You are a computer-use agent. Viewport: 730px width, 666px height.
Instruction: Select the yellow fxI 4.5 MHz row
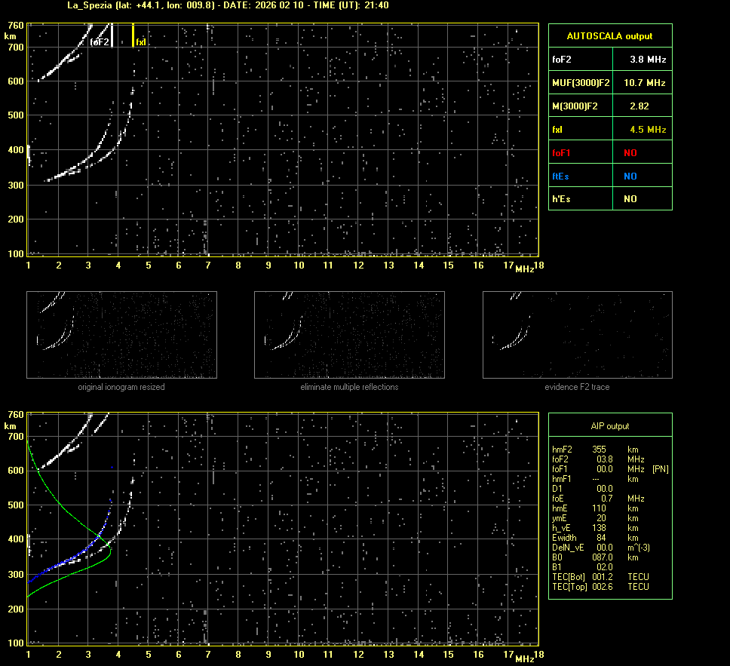point(609,130)
